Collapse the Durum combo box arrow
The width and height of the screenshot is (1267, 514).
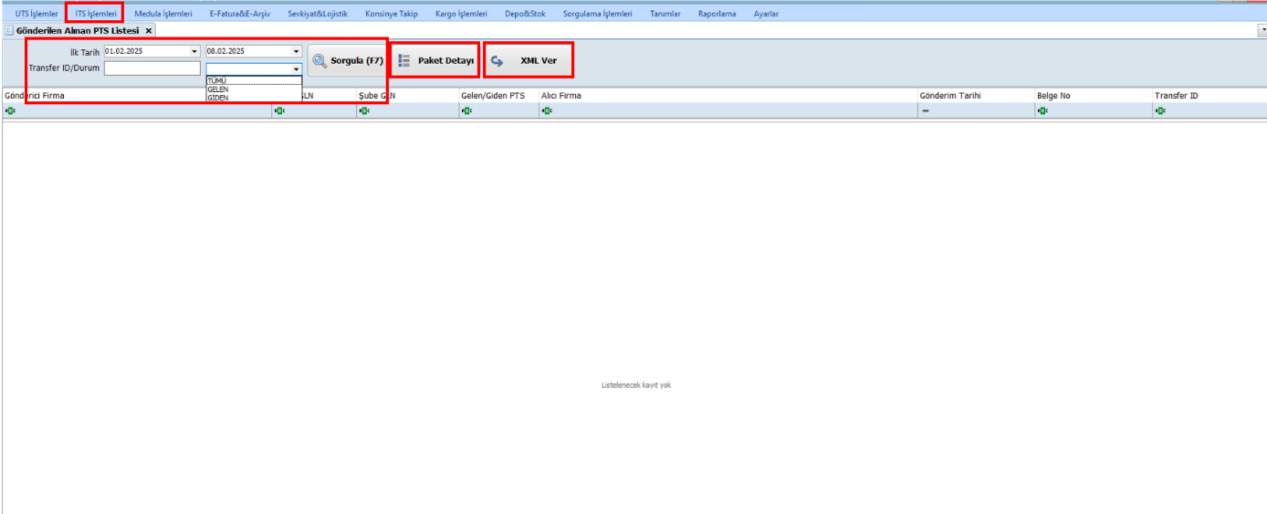pos(296,68)
